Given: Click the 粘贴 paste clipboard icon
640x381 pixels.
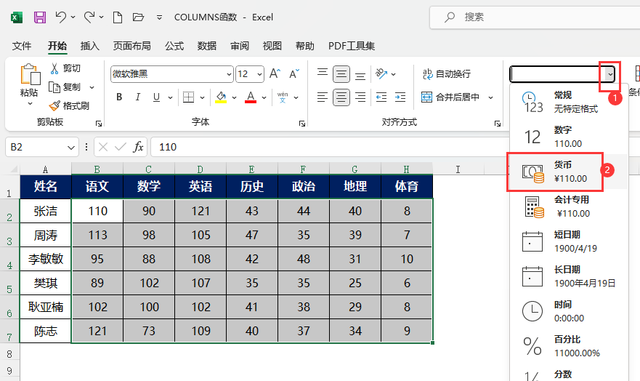Looking at the screenshot, I should pos(30,74).
